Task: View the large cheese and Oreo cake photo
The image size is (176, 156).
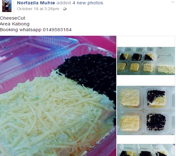Action: pyautogui.click(x=58, y=96)
